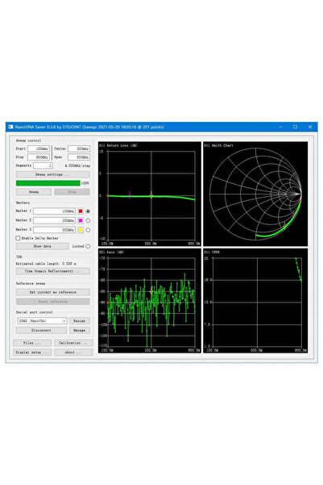Select the Marker 2 radio button
Screen dimensions: 323x485
point(88,220)
